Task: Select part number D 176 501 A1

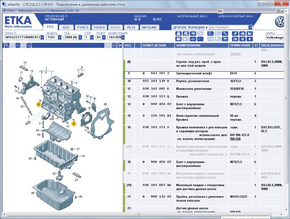Action: click(157, 116)
